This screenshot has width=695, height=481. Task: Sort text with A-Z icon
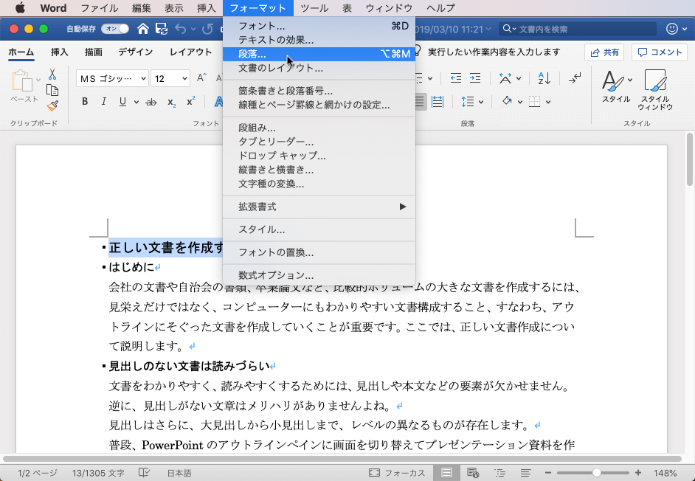pyautogui.click(x=544, y=78)
